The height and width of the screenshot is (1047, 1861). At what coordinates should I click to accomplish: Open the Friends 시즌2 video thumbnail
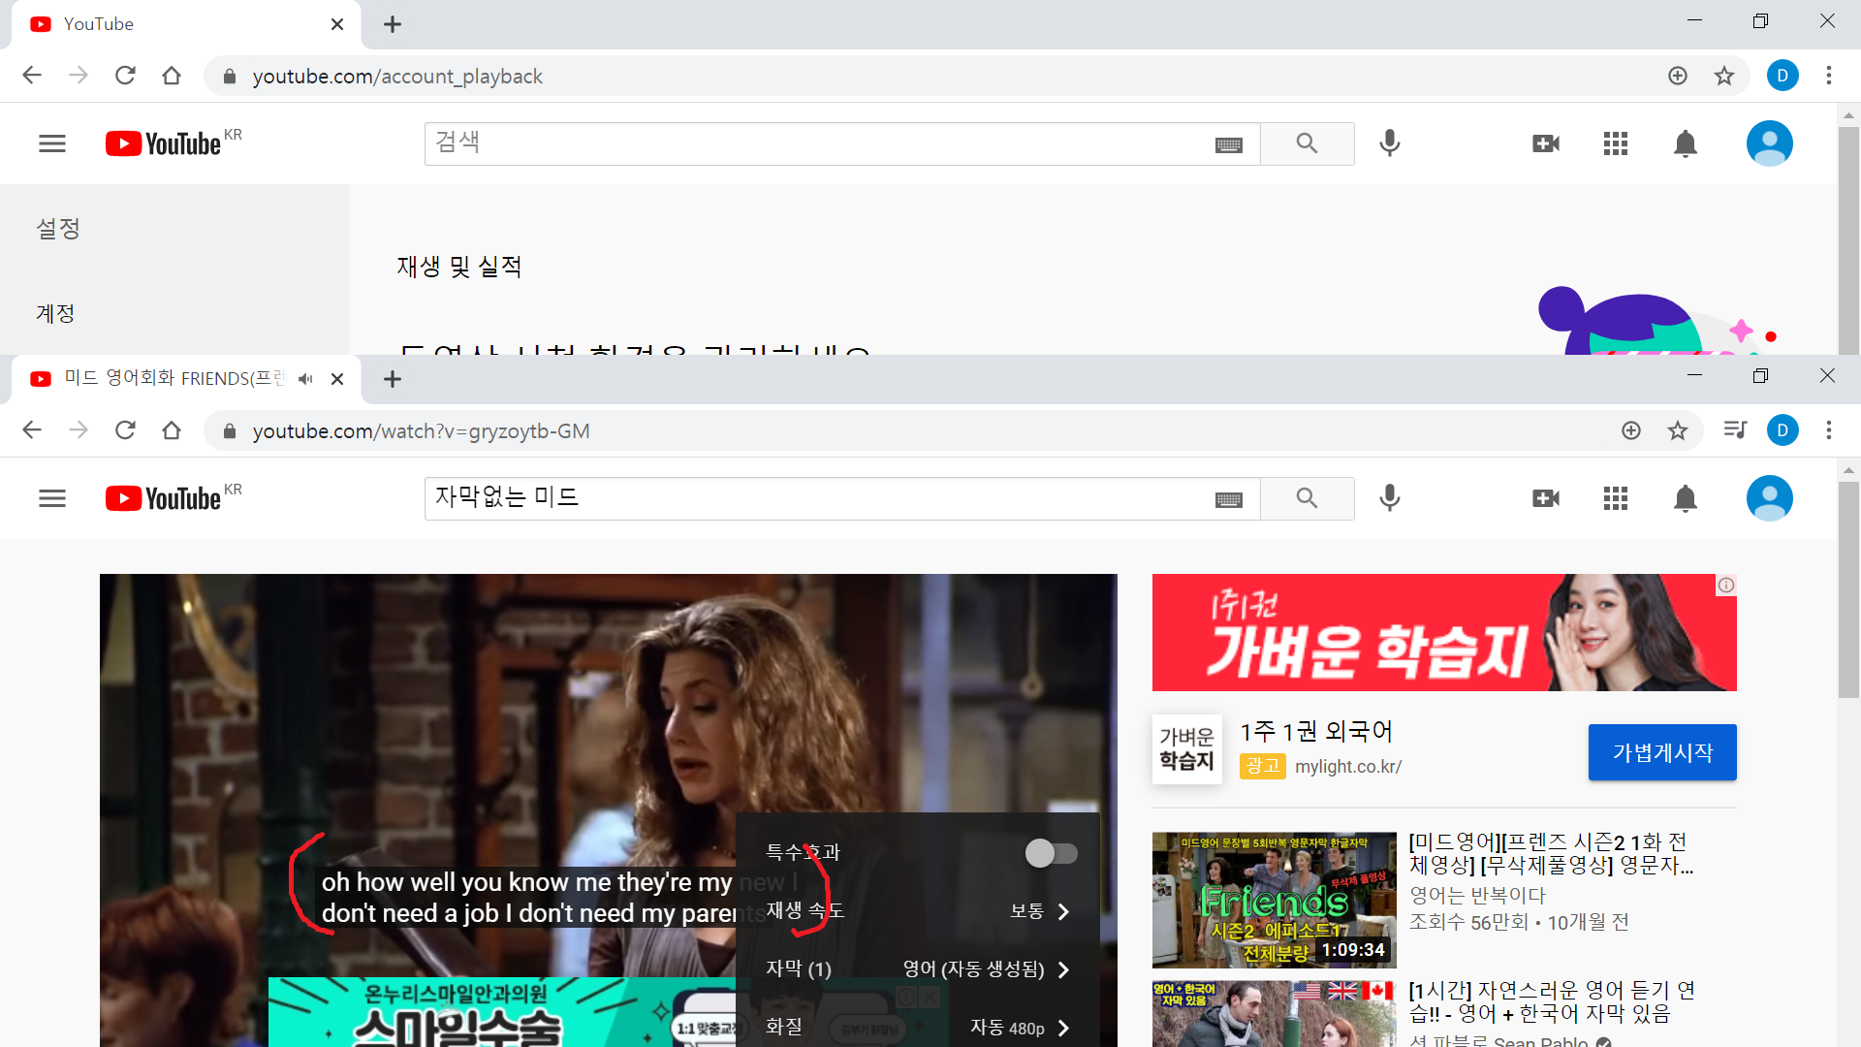[1274, 900]
